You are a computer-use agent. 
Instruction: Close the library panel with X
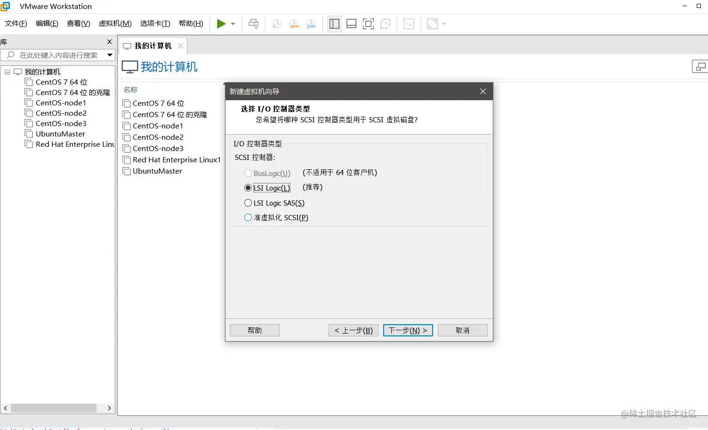110,42
